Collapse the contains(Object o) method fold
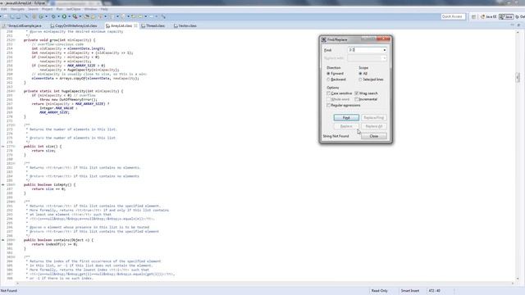The width and height of the screenshot is (525, 295). (14, 240)
